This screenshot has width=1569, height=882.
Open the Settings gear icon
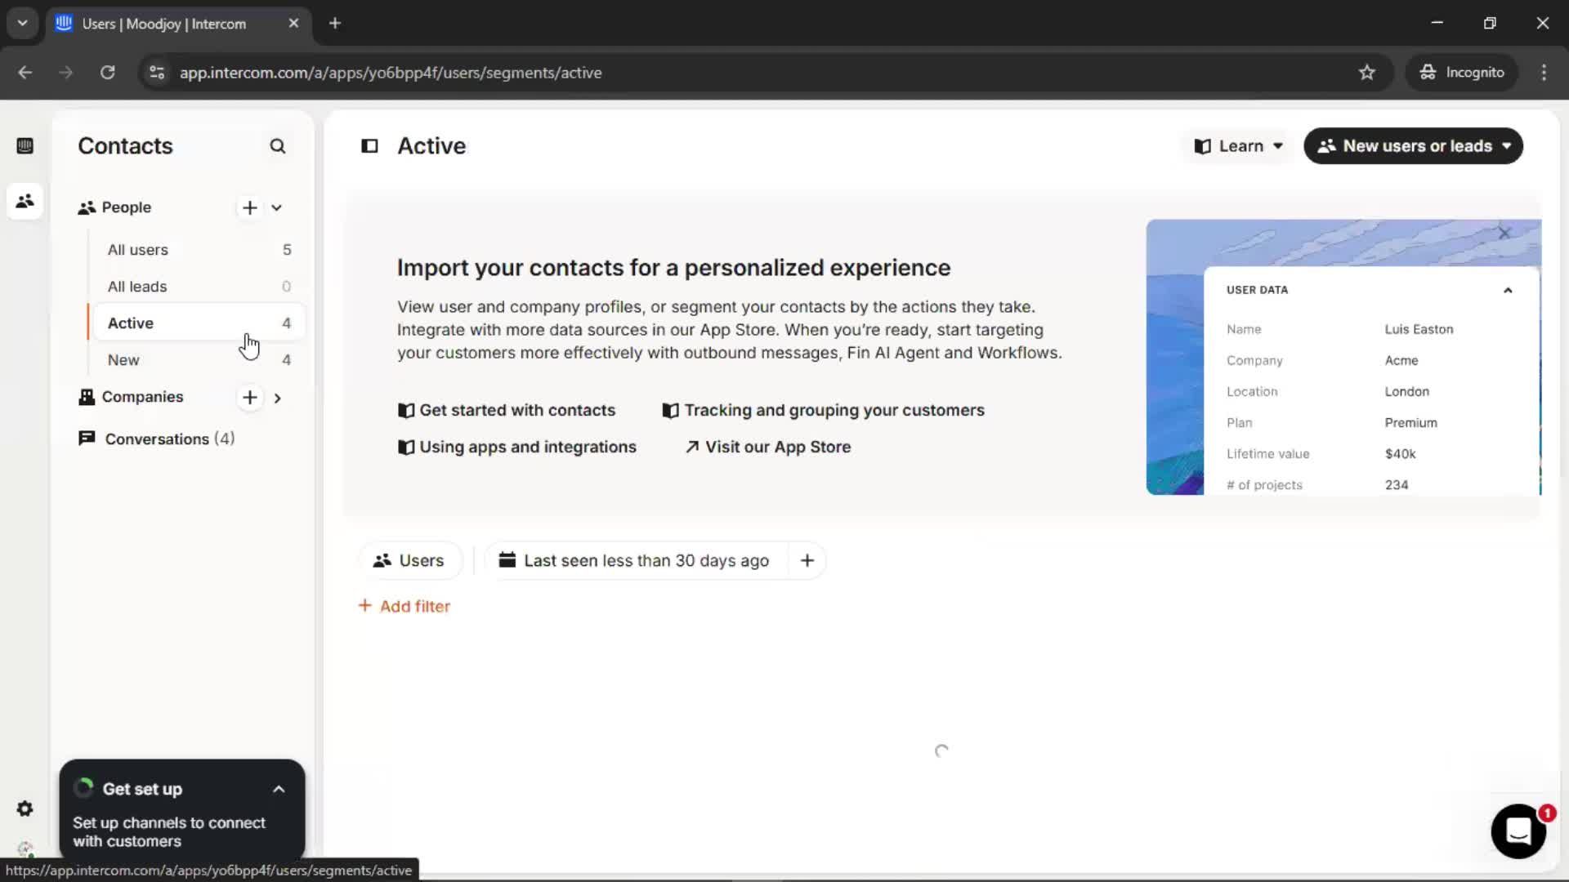point(25,808)
